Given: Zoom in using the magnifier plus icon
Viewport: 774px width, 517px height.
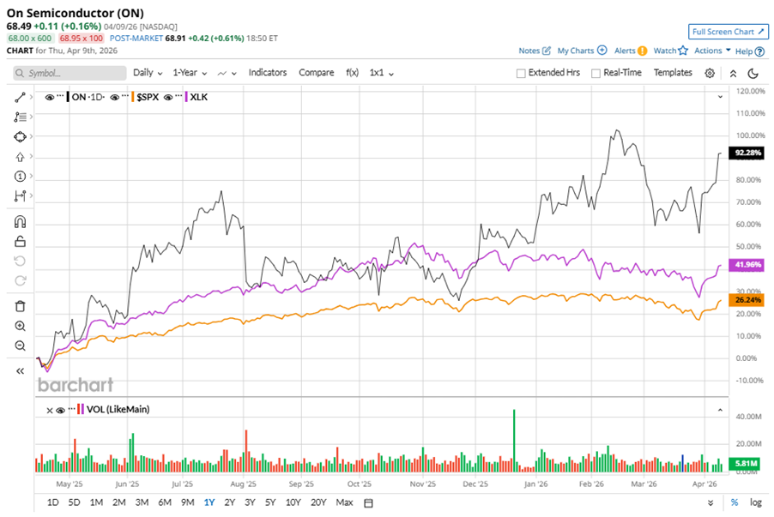Looking at the screenshot, I should pos(21,326).
